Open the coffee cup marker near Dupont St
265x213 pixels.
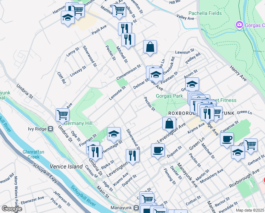(x=158, y=151)
